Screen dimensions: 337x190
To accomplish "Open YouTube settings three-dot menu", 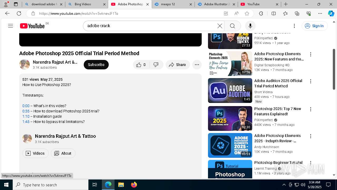I will pyautogui.click(x=294, y=26).
